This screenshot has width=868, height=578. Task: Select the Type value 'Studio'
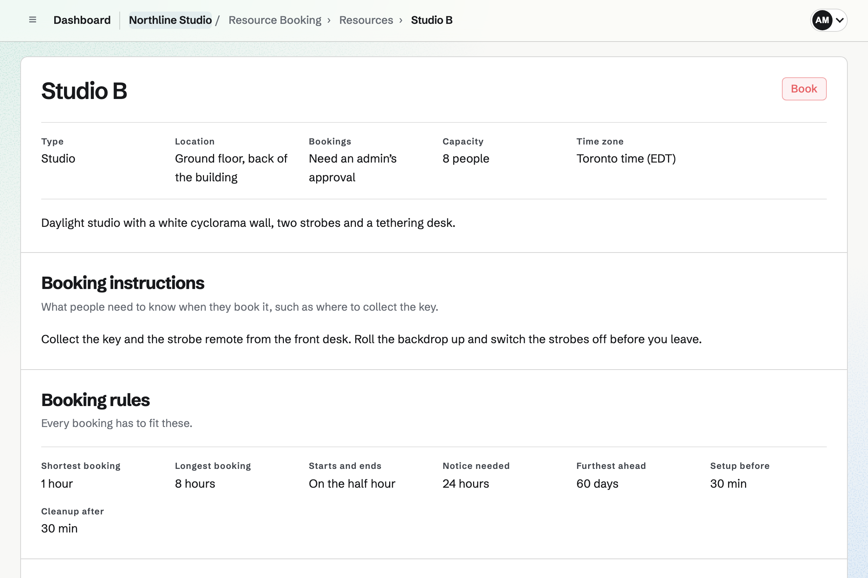58,159
